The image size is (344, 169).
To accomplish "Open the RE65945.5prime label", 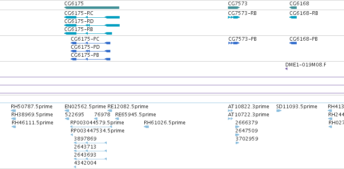I will [x=135, y=115].
